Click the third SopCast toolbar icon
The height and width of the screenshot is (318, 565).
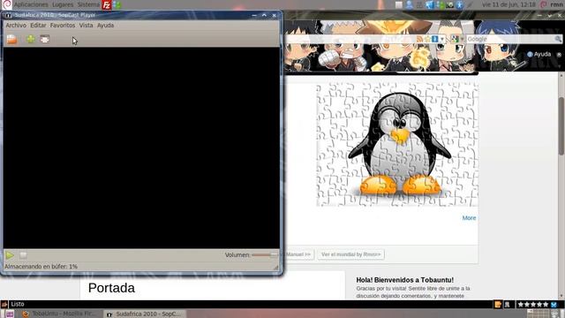coord(45,39)
